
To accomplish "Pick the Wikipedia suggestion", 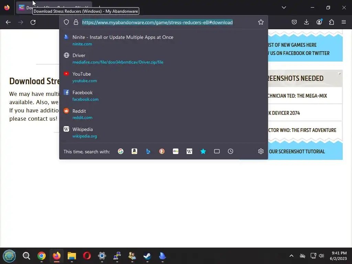I will 163,132.
